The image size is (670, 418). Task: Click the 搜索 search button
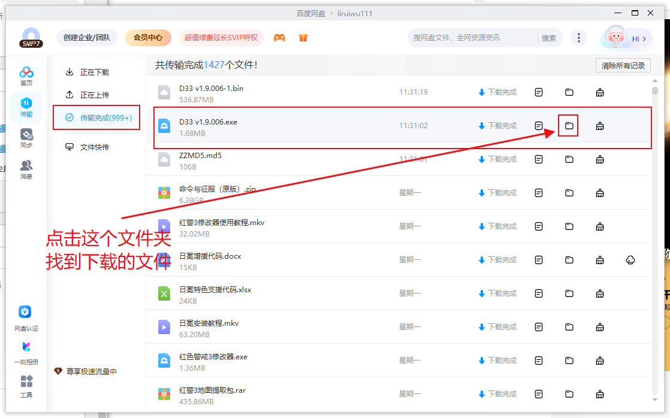click(549, 38)
